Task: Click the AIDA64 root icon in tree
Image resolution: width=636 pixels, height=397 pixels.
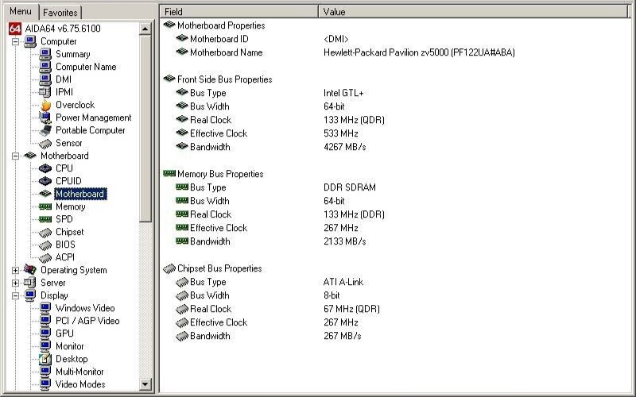Action: [x=14, y=29]
